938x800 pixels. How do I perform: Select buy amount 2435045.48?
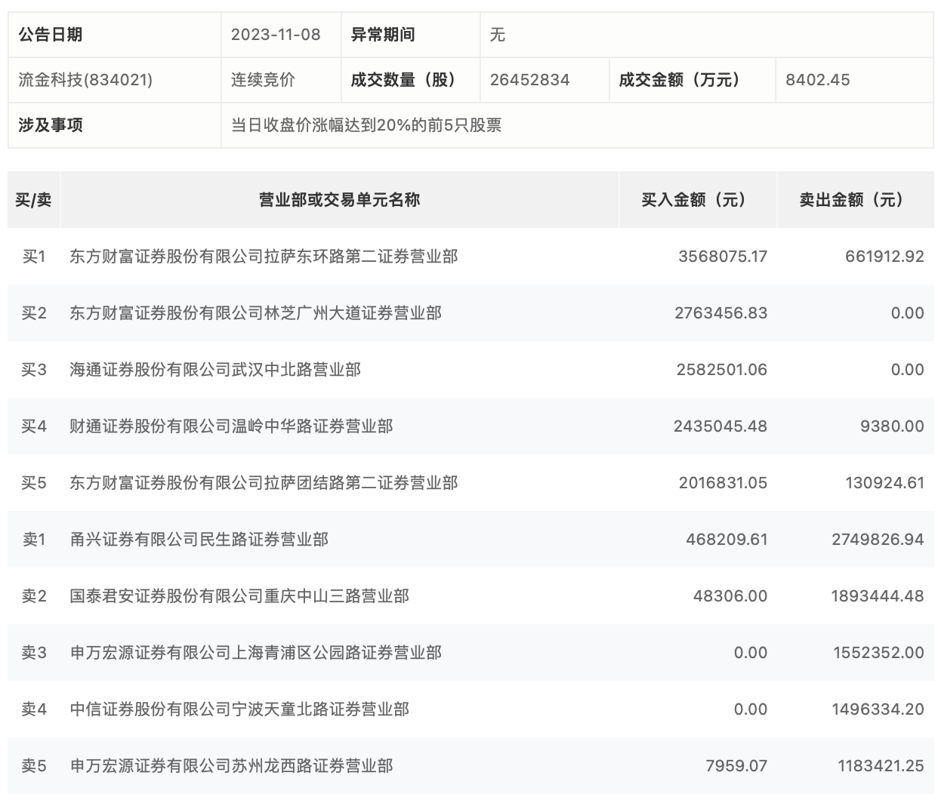point(720,426)
